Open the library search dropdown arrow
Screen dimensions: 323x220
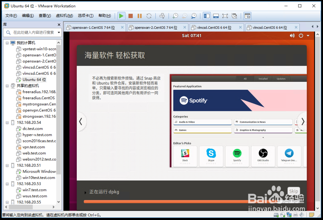[59, 32]
